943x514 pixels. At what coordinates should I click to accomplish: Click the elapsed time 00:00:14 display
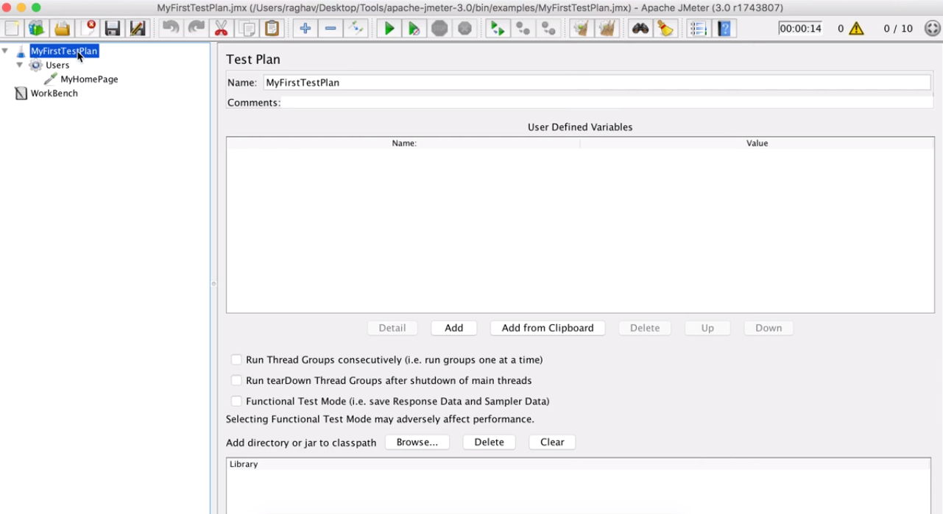tap(800, 29)
